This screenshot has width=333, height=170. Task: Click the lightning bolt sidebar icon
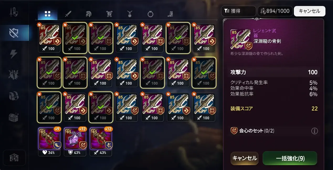click(14, 54)
